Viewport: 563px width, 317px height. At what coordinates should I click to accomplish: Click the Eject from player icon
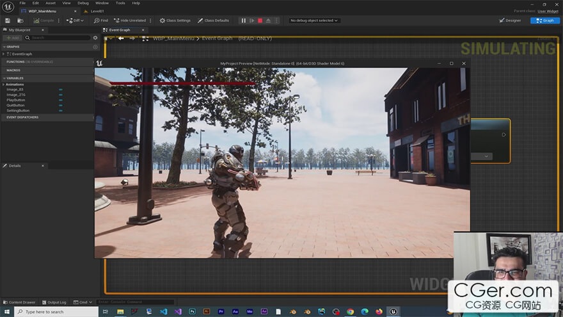tap(268, 20)
